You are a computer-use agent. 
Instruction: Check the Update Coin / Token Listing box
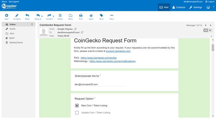click(x=77, y=112)
